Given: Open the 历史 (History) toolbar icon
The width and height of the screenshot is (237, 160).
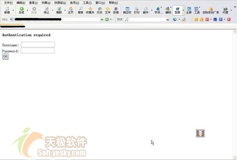Looking at the screenshot, I should (x=99, y=9).
